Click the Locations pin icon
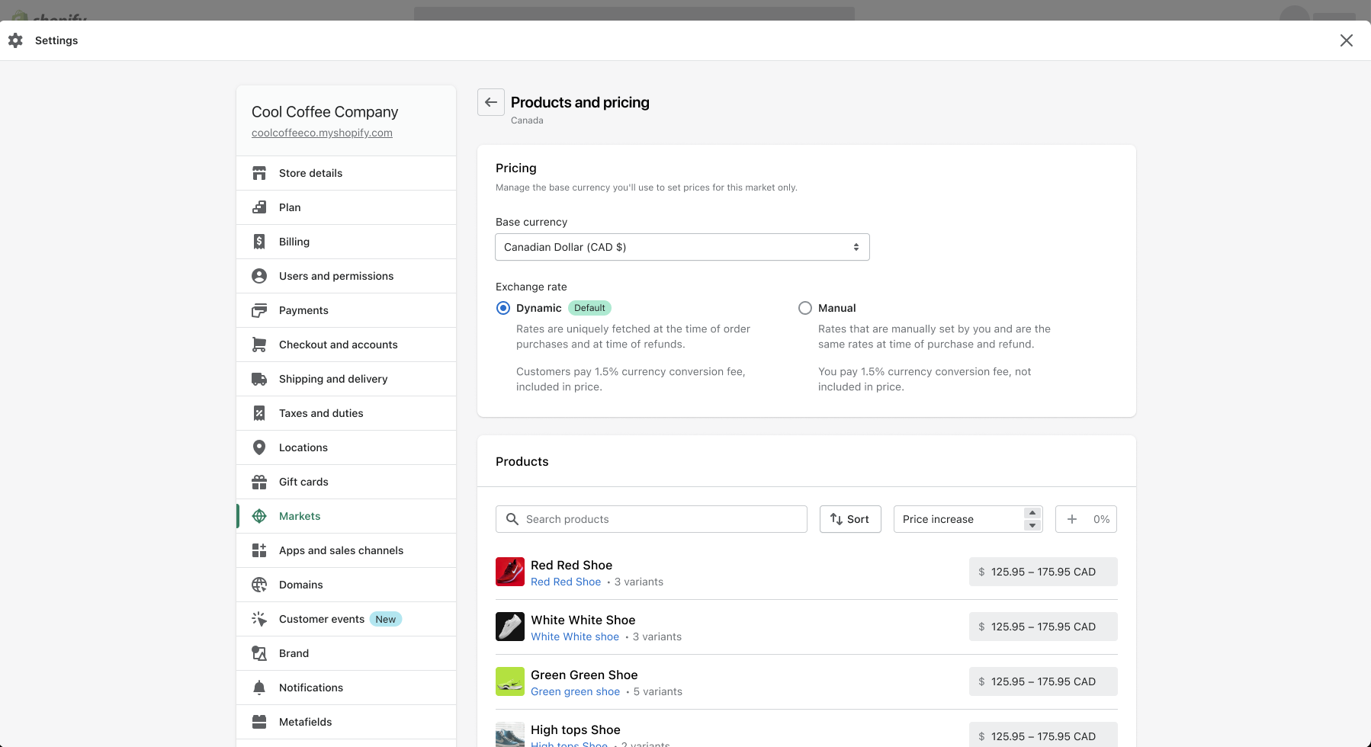This screenshot has width=1371, height=747. [x=259, y=447]
